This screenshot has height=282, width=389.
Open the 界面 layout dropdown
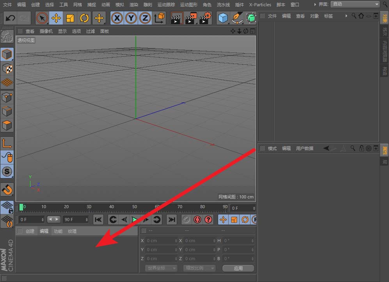[x=355, y=4]
